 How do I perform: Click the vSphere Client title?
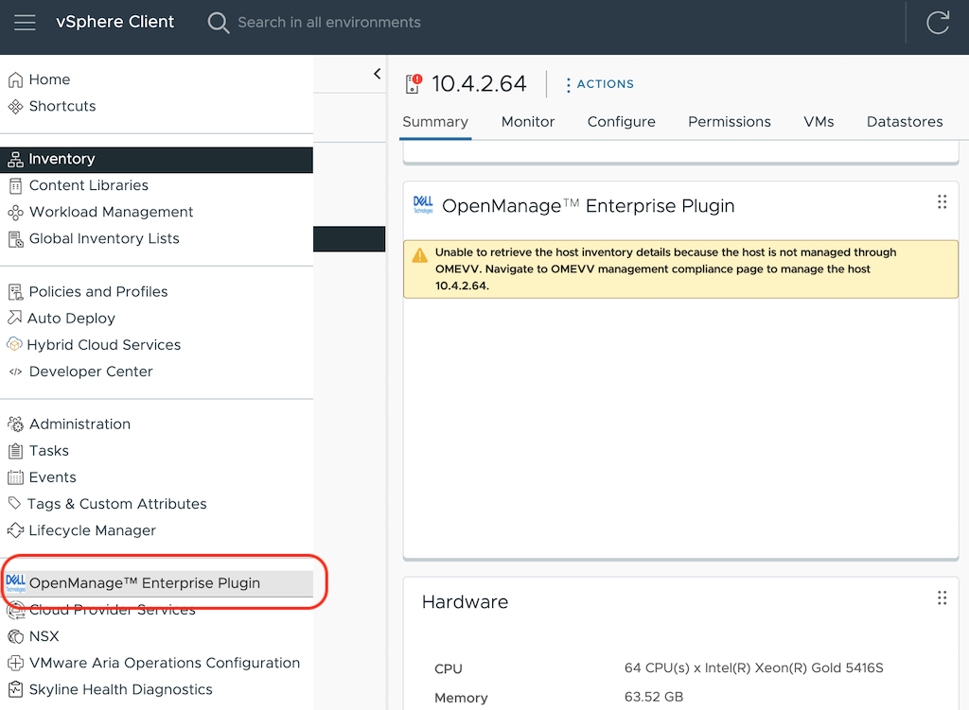pyautogui.click(x=115, y=23)
